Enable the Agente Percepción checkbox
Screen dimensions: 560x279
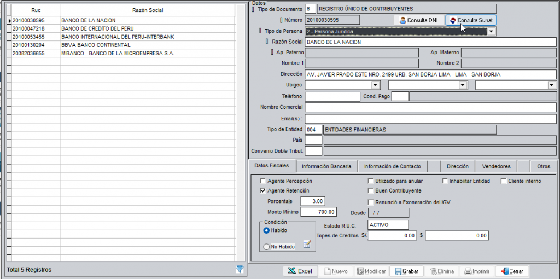(263, 181)
